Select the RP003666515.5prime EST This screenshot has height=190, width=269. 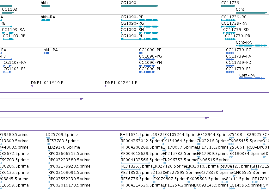(x=49, y=157)
